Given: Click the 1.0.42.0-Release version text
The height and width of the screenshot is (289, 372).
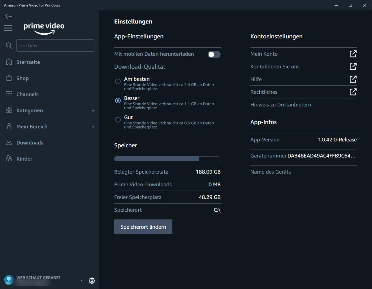Looking at the screenshot, I should pyautogui.click(x=337, y=140).
